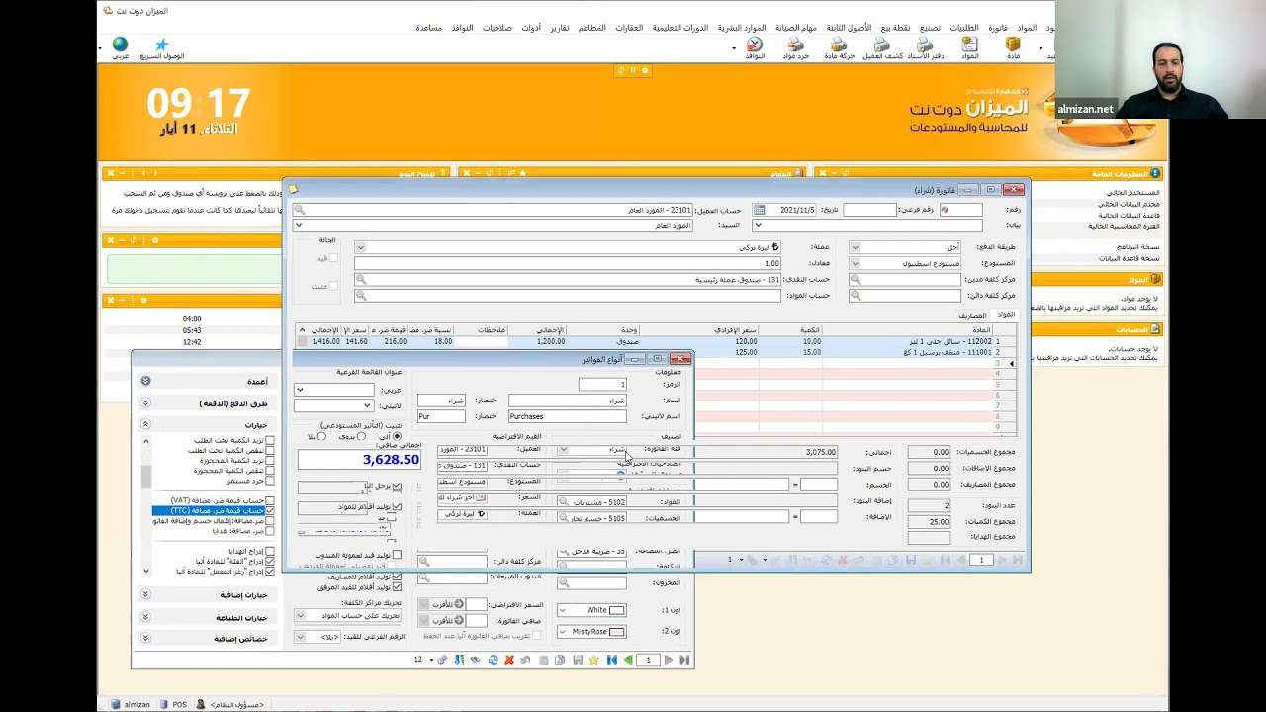The width and height of the screenshot is (1266, 712).
Task: Open تحريك على حساب المواد dropdown
Action: (300, 615)
